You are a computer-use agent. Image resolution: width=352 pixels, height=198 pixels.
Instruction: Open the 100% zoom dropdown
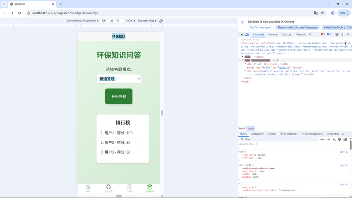pyautogui.click(x=130, y=21)
